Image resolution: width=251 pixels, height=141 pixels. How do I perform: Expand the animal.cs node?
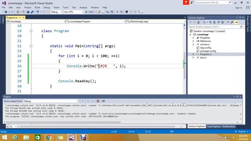click(193, 44)
